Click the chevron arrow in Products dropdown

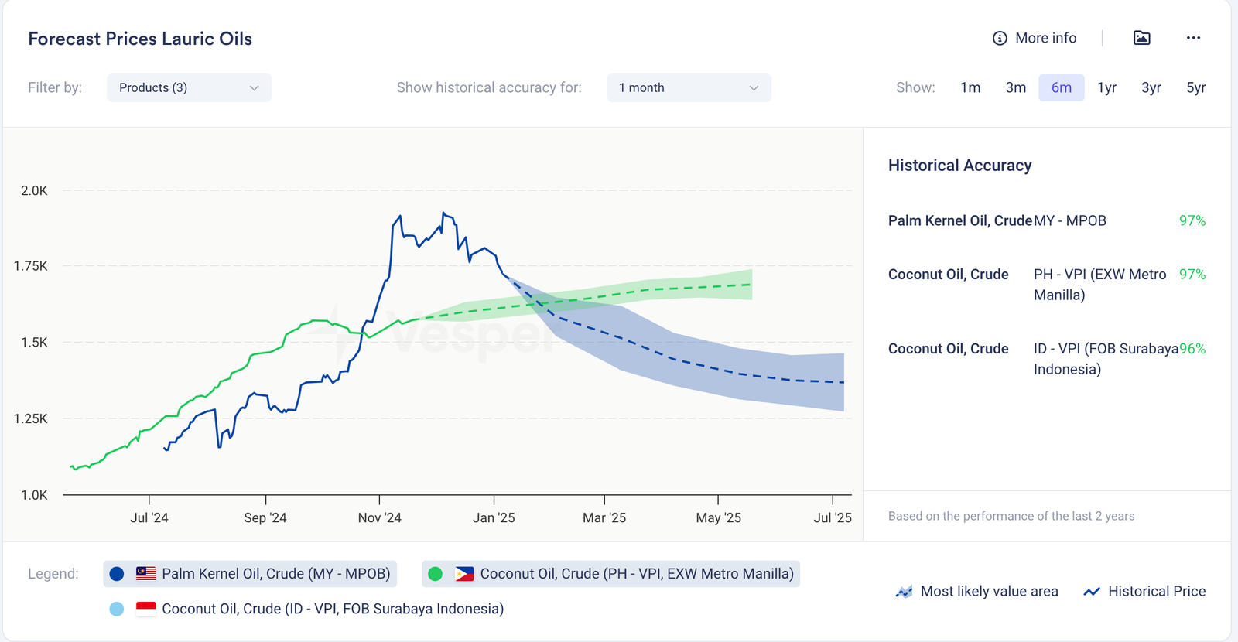coord(254,88)
